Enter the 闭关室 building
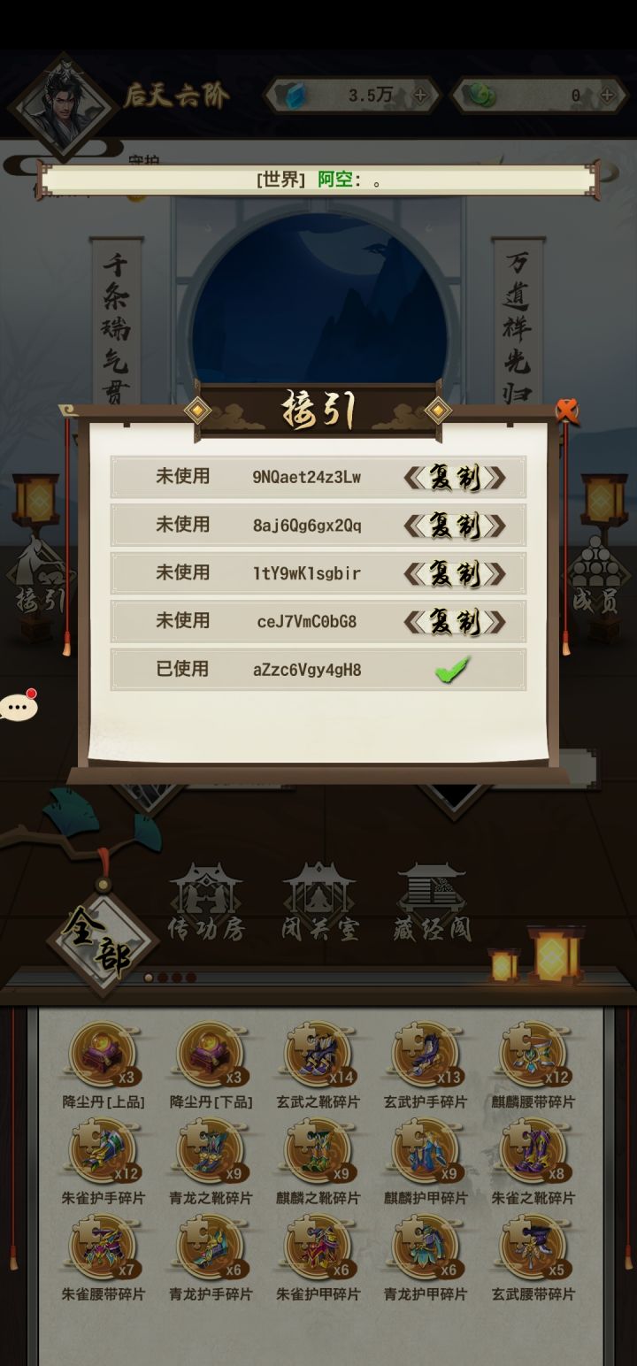637x1366 pixels. click(318, 902)
